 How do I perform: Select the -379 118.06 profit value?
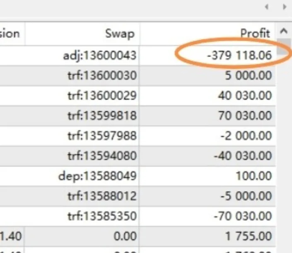[239, 55]
